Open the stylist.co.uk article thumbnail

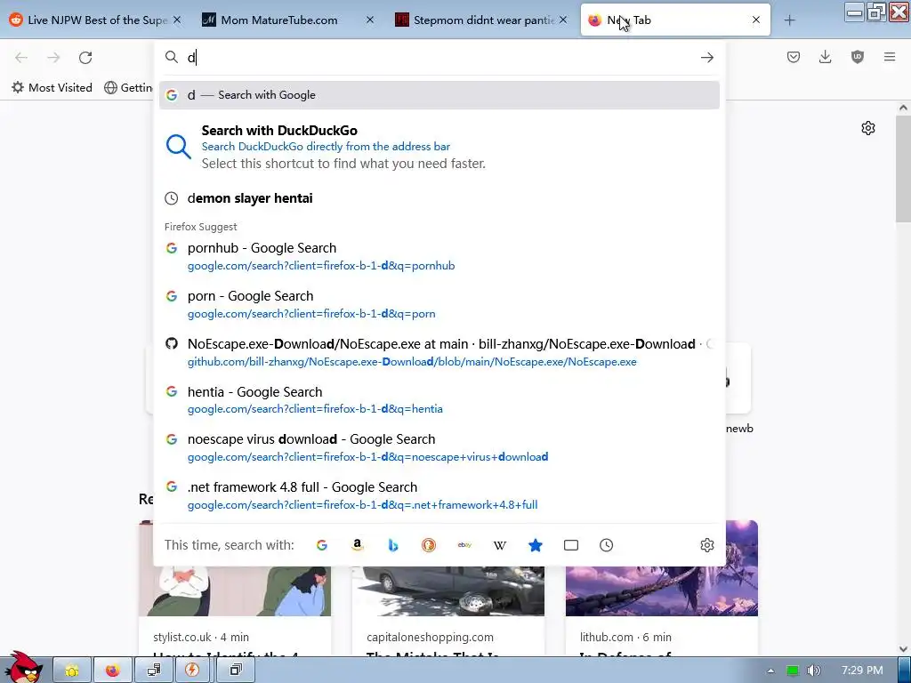[x=235, y=591]
